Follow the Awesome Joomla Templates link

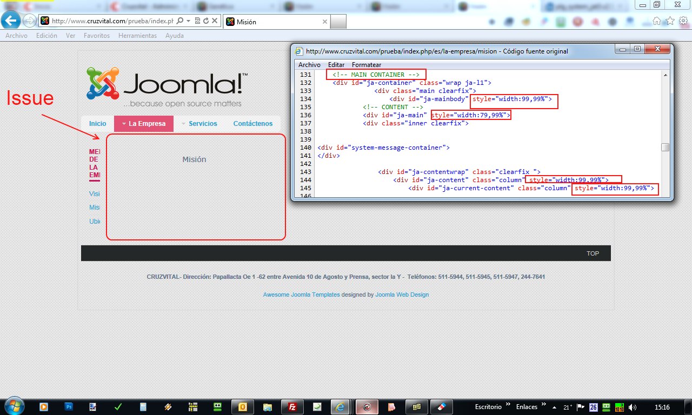click(x=302, y=294)
